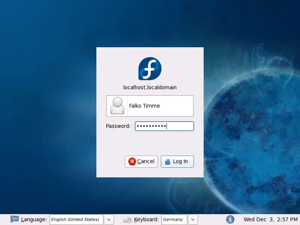Click the Log In button

point(177,162)
